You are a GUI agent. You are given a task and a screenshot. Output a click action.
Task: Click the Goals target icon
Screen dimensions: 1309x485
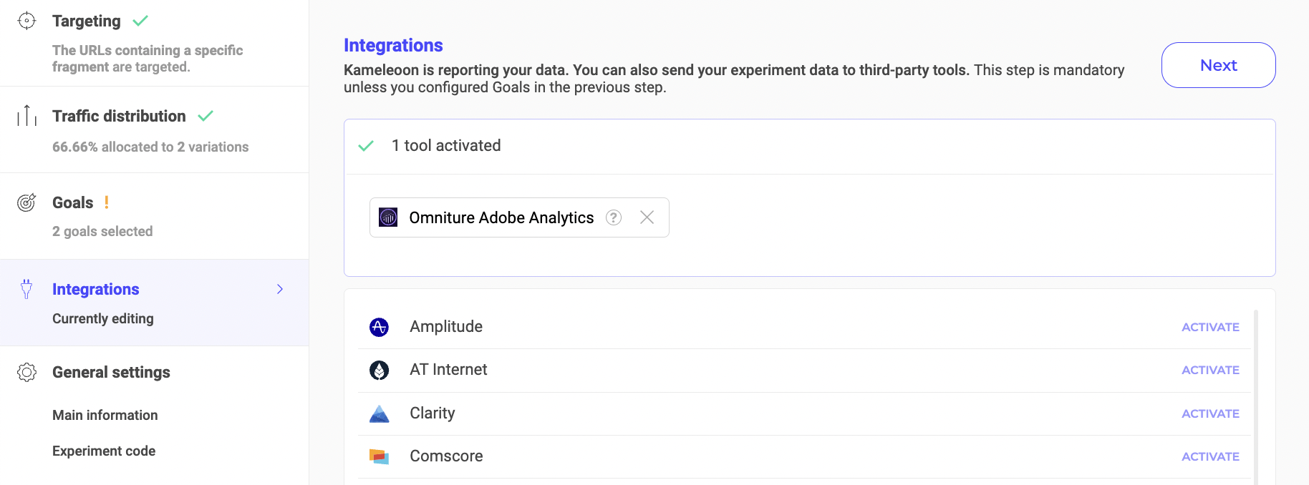[x=26, y=202]
